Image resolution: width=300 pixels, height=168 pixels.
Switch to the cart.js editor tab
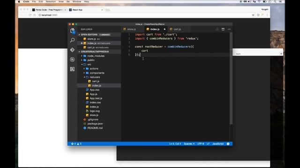[x=177, y=29]
